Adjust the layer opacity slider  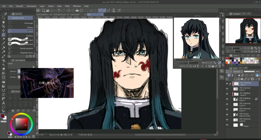pos(249,72)
